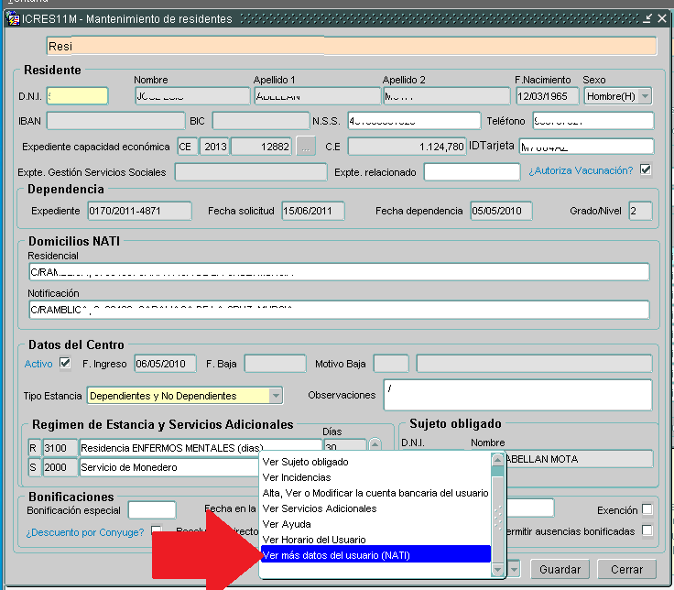Click the scroll-up arrow in the Regimen de Estancia list

[x=374, y=444]
